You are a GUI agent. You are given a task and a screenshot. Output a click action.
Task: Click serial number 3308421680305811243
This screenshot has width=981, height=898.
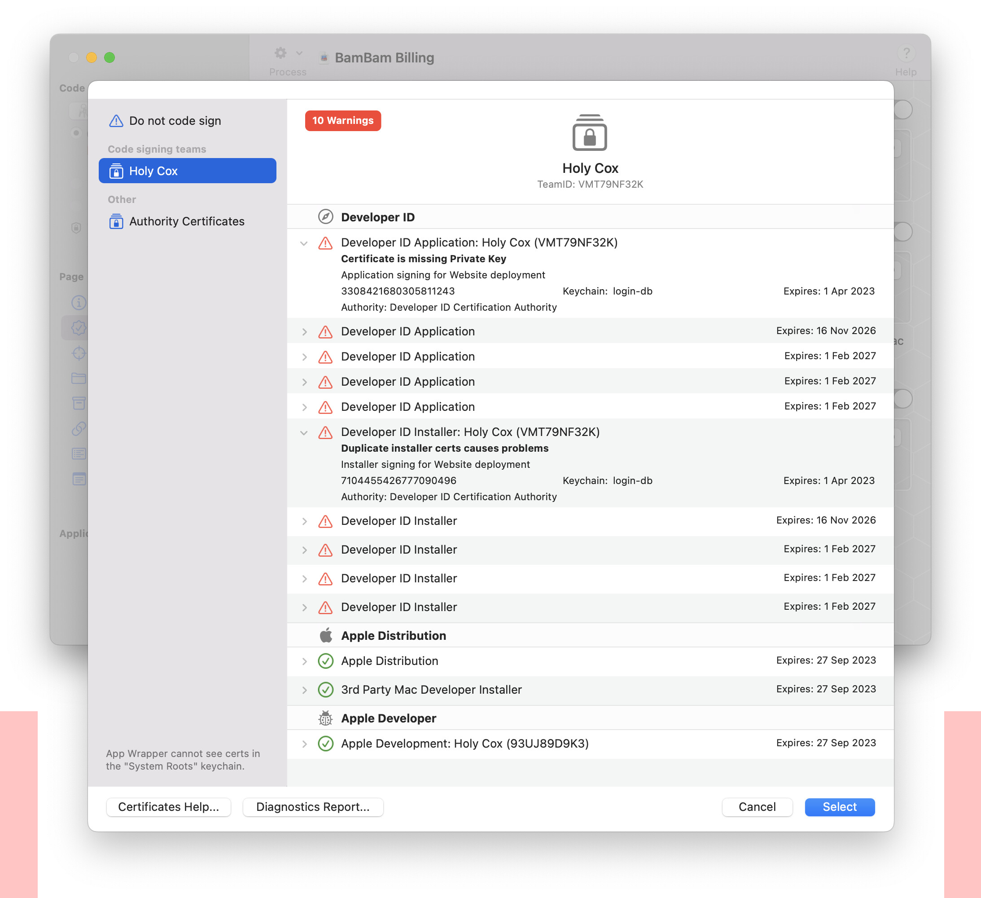click(x=398, y=291)
